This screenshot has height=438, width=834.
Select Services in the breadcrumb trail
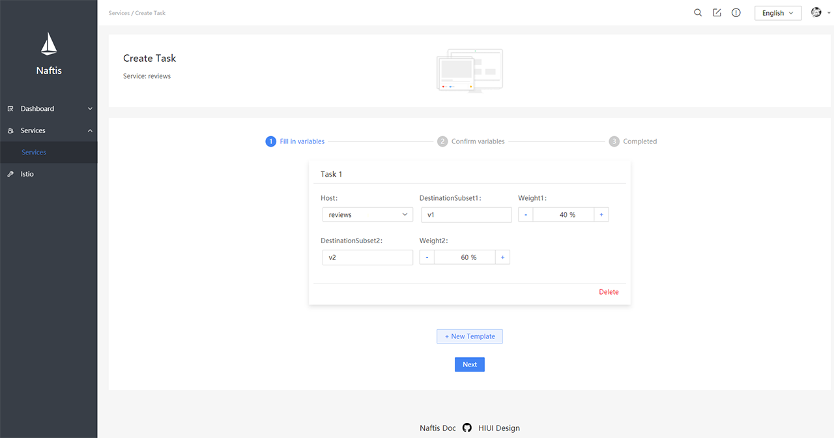119,12
